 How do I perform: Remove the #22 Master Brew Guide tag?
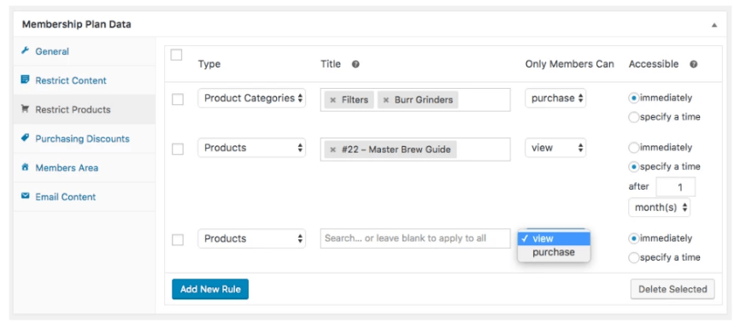tap(332, 150)
